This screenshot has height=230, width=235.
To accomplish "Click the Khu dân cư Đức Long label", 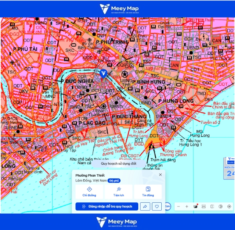I will click(x=48, y=178).
